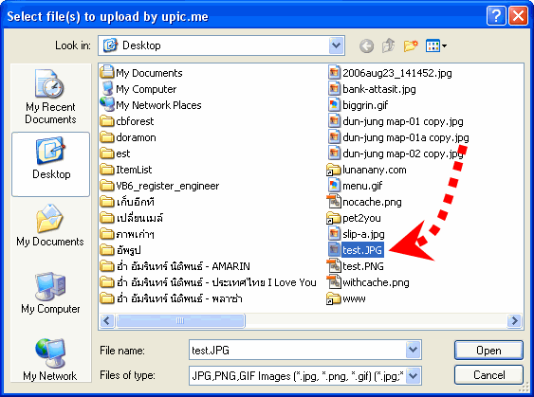Select My Computer in the file list
Screen dimensions: 534x397
click(138, 89)
